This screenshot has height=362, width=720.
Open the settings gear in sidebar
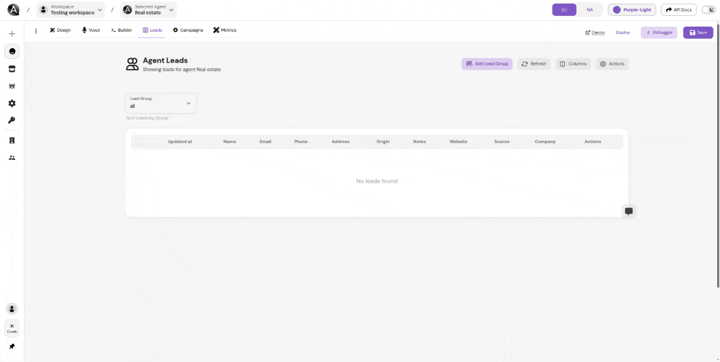[x=12, y=103]
